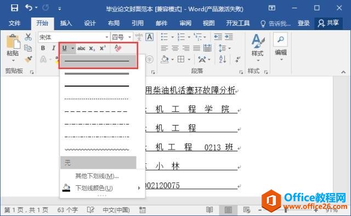351x216 pixels.
Task: Toggle bold formatting
Action: click(43, 48)
